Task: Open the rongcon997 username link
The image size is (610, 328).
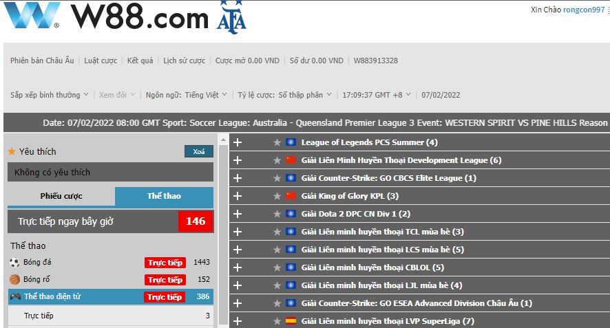Action: (x=584, y=10)
